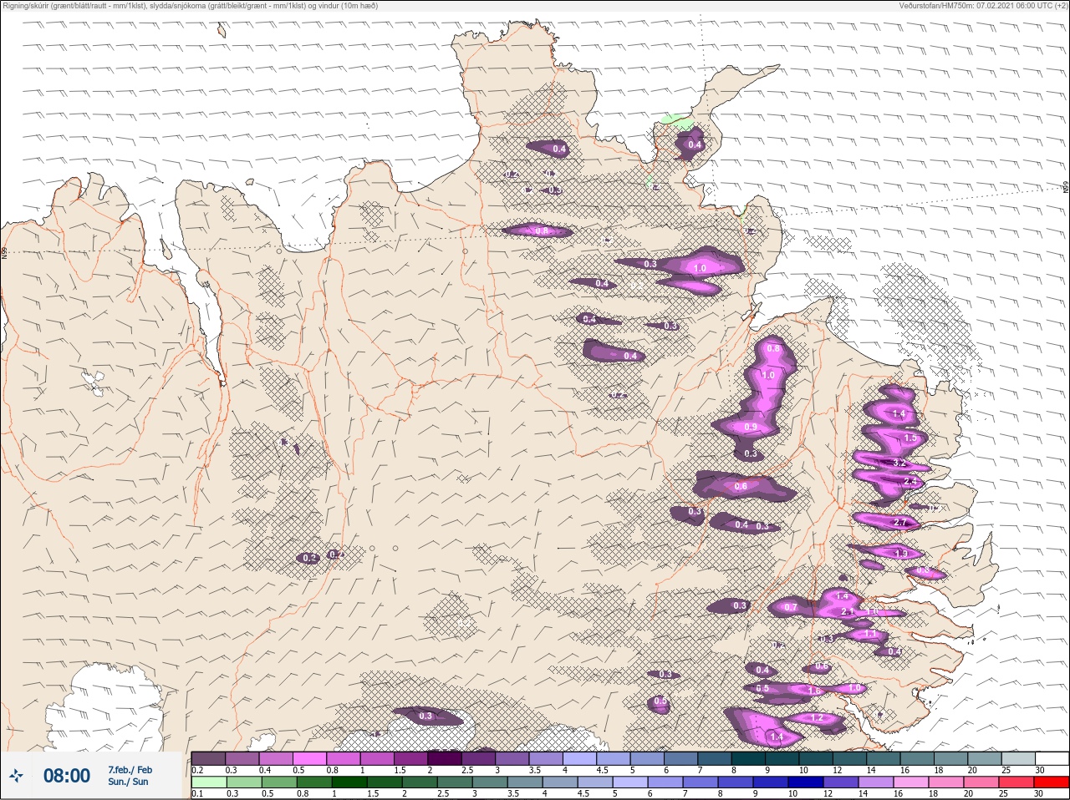Select the violet 12 swatch in lower legend

(x=841, y=782)
